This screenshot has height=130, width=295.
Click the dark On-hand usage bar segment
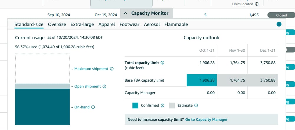42,107
